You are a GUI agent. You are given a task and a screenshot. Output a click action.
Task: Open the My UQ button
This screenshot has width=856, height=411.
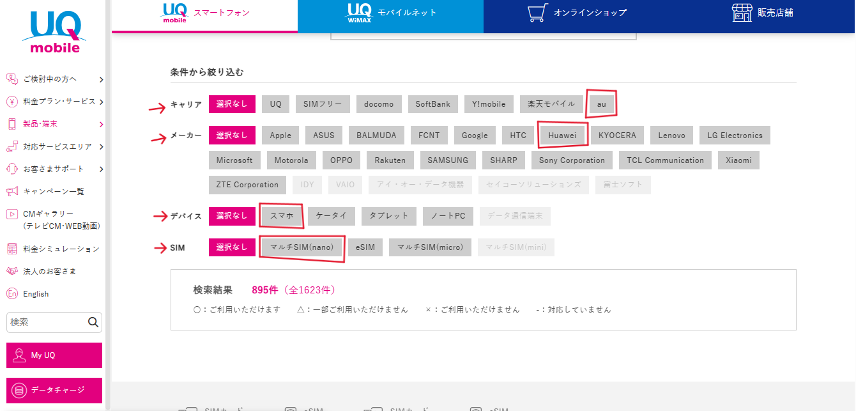click(x=54, y=355)
